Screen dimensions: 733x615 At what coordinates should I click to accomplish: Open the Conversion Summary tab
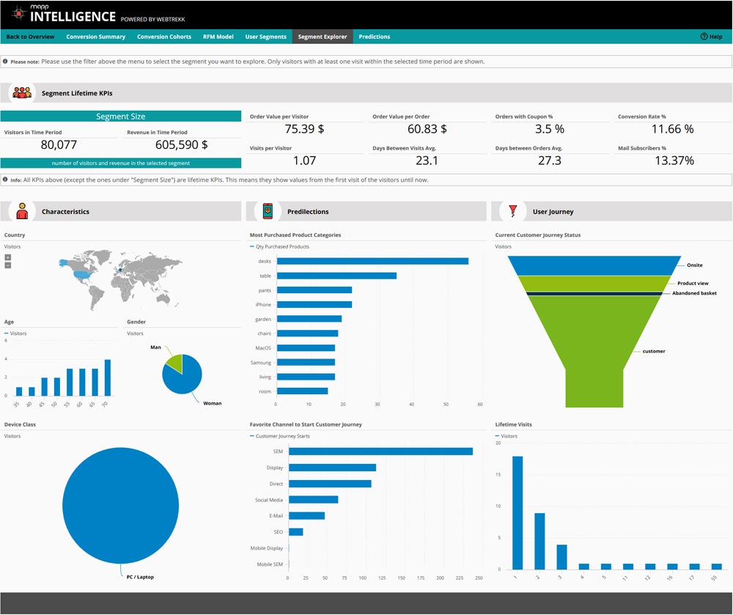95,37
